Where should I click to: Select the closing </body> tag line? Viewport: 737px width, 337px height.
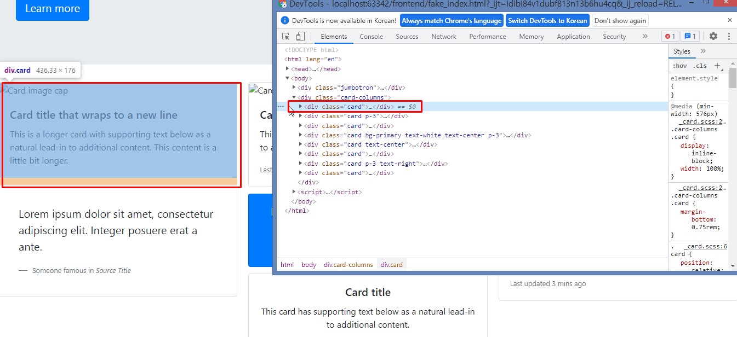click(303, 201)
